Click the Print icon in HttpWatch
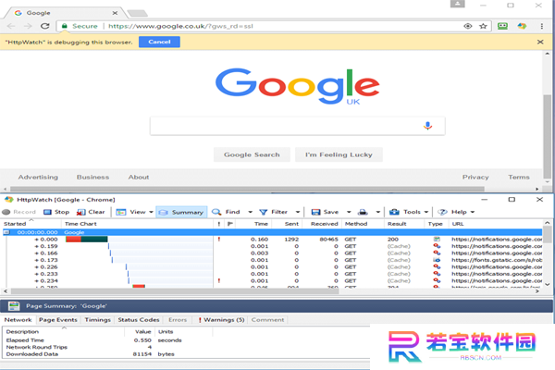555x370 pixels. 363,212
